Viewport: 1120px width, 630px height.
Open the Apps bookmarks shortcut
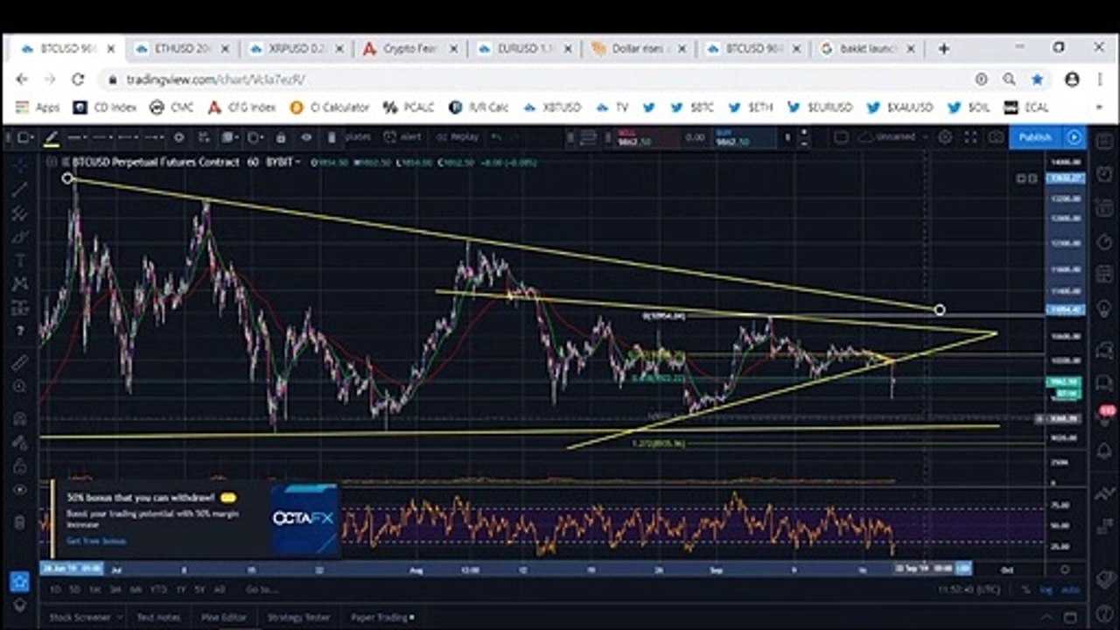pyautogui.click(x=38, y=108)
